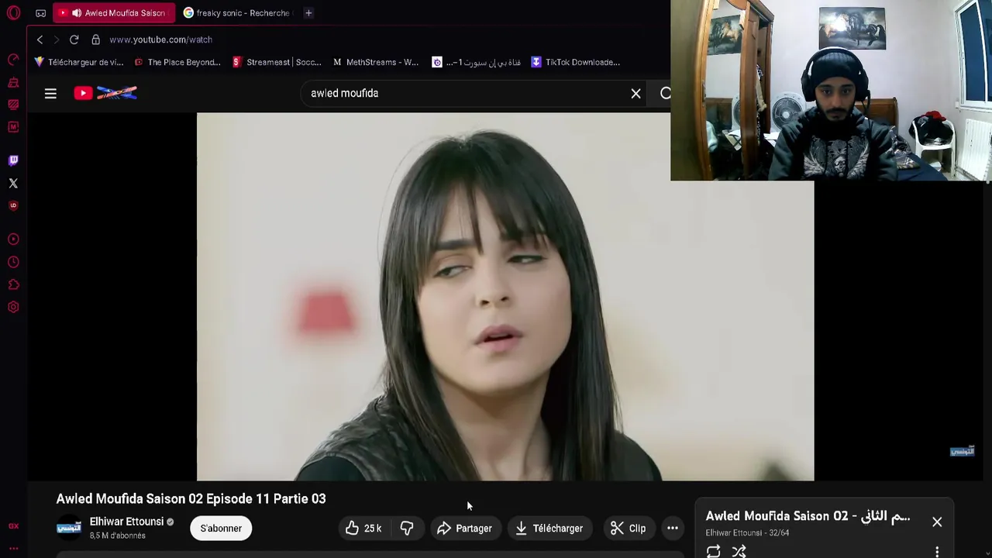Image resolution: width=992 pixels, height=558 pixels.
Task: Toggle playlist shuffle
Action: pyautogui.click(x=739, y=551)
